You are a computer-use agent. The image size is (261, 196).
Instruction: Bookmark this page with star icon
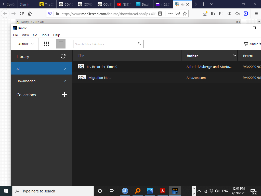click(x=185, y=14)
